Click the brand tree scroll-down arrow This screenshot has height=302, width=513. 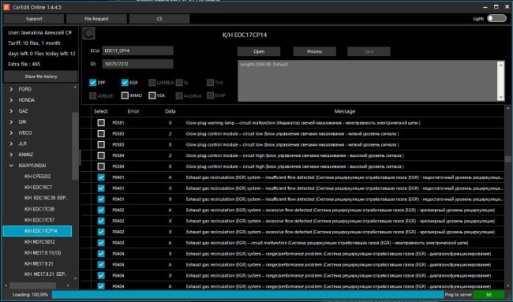point(75,278)
